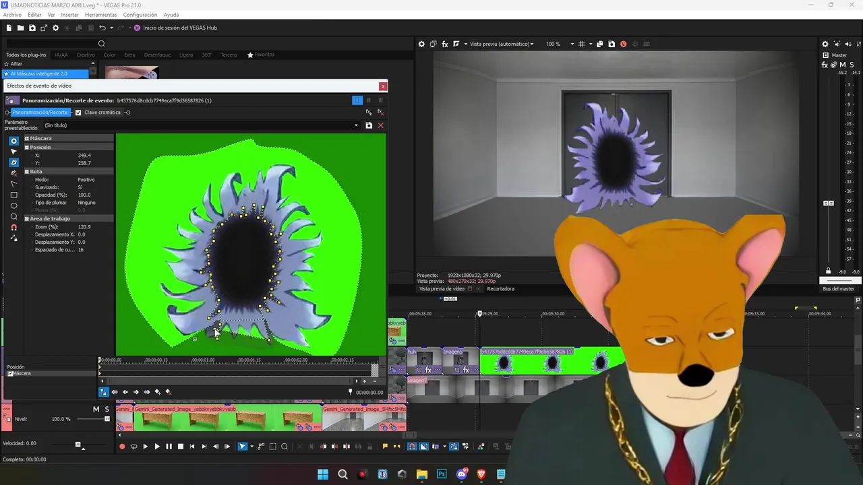The height and width of the screenshot is (485, 863).
Task: Copy snapshot to clipboard in preview
Action: coord(600,44)
